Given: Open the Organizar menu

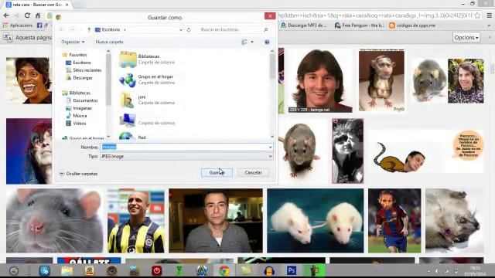Looking at the screenshot, I should tap(73, 42).
